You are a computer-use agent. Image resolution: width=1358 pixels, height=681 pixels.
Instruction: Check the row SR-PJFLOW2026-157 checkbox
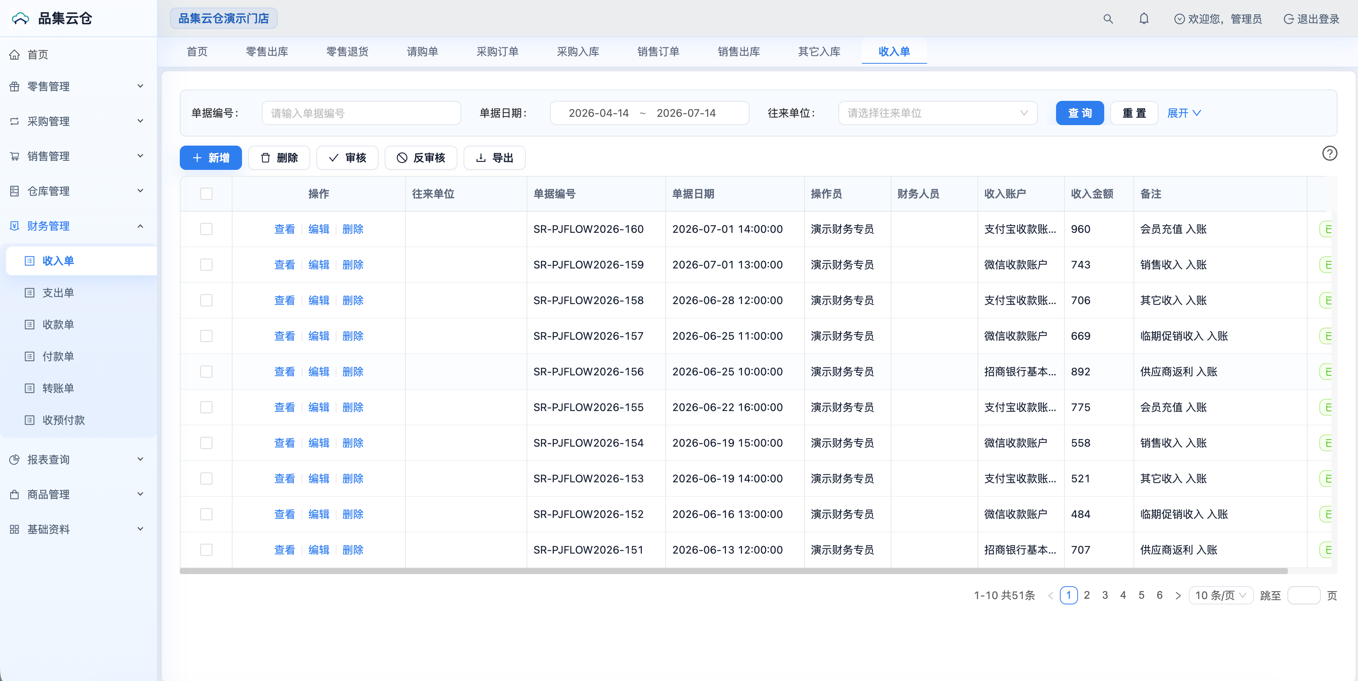pos(206,336)
